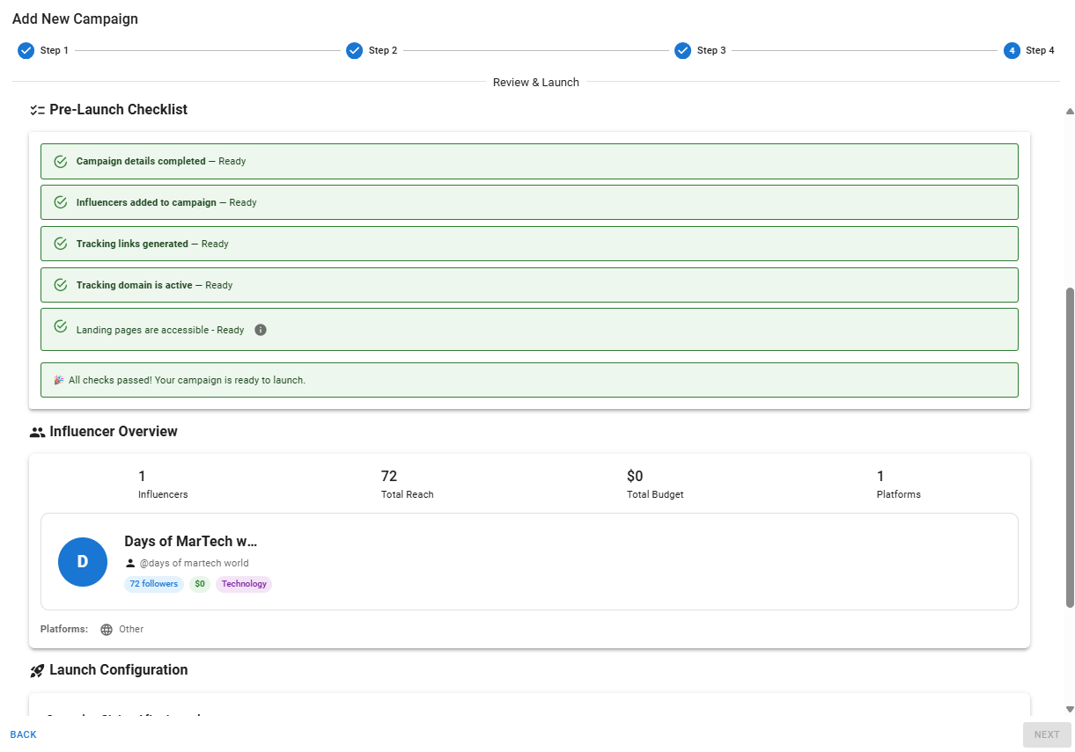Click the Influencer Overview people icon
The width and height of the screenshot is (1075, 752).
(x=37, y=432)
